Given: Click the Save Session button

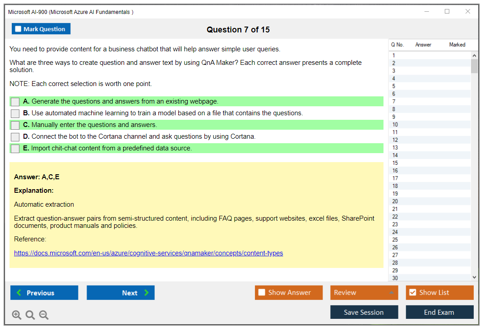Looking at the screenshot, I should [364, 312].
